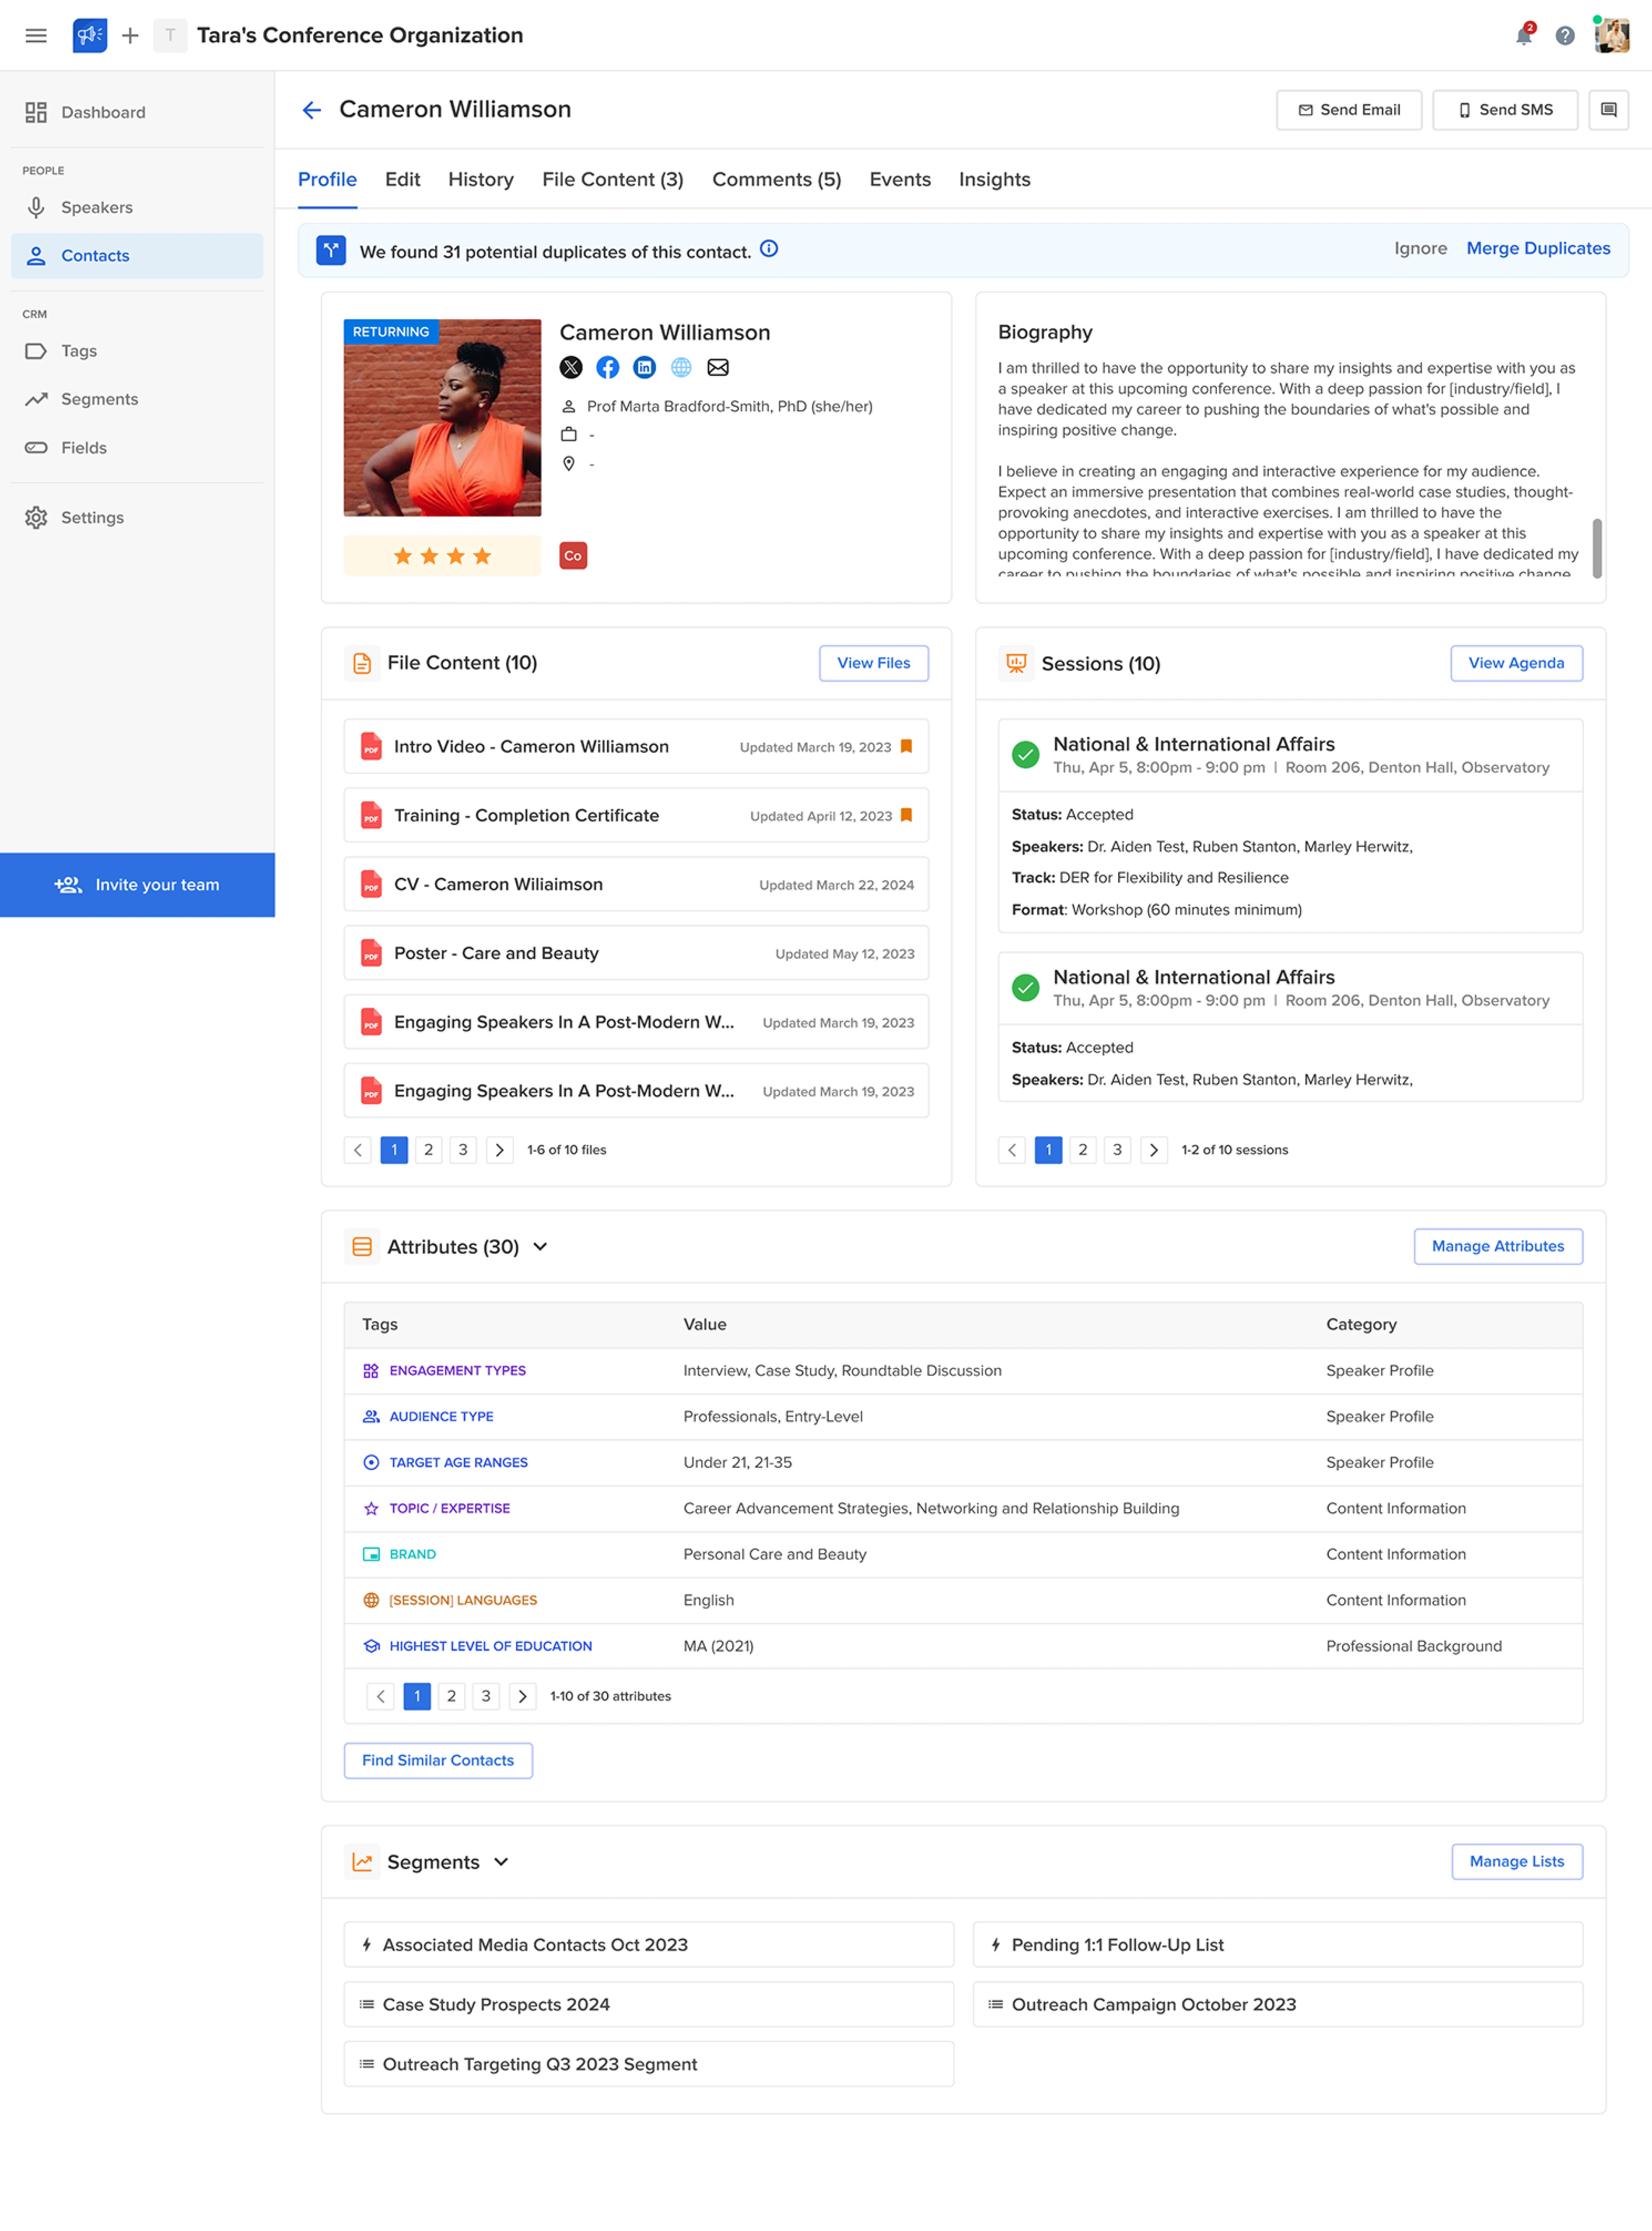Open Settings in the sidebar

point(137,518)
